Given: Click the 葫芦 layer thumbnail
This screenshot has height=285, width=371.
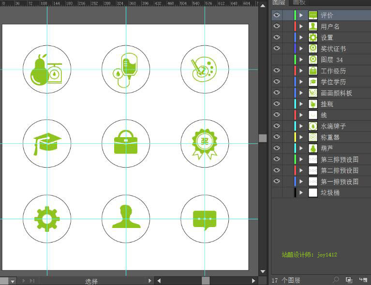Looking at the screenshot, I should pos(313,148).
